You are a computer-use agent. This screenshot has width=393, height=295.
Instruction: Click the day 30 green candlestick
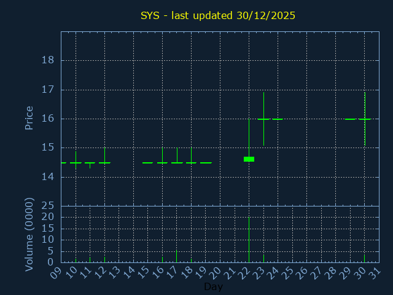tap(365, 119)
